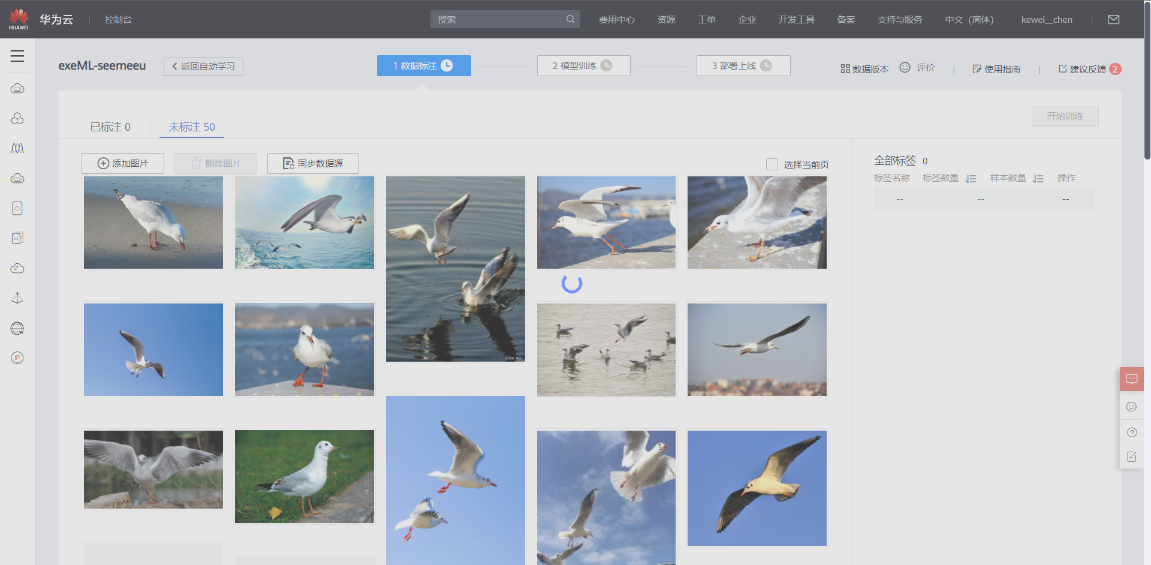Open 企业 menu
Viewport: 1151px width, 565px height.
pos(747,20)
